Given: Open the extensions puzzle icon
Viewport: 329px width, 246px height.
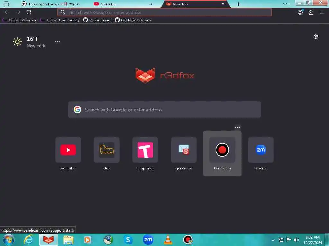Looking at the screenshot, I should click(x=311, y=12).
